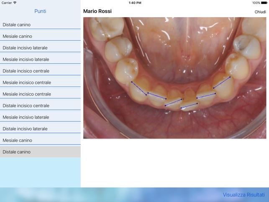This screenshot has width=269, height=202.
Task: Choose the first Mesiale incisivo laterale row
Action: click(40, 60)
